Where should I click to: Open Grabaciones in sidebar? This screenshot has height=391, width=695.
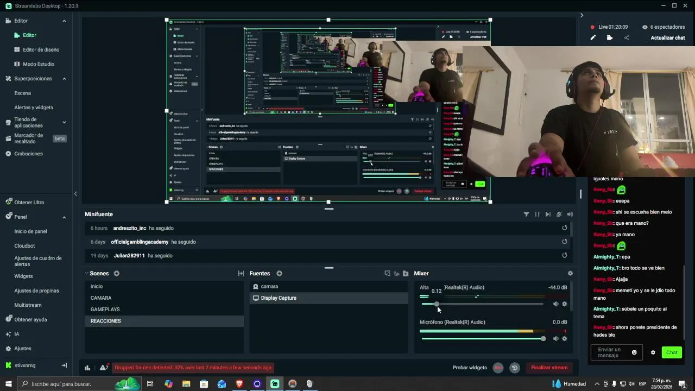(x=28, y=154)
